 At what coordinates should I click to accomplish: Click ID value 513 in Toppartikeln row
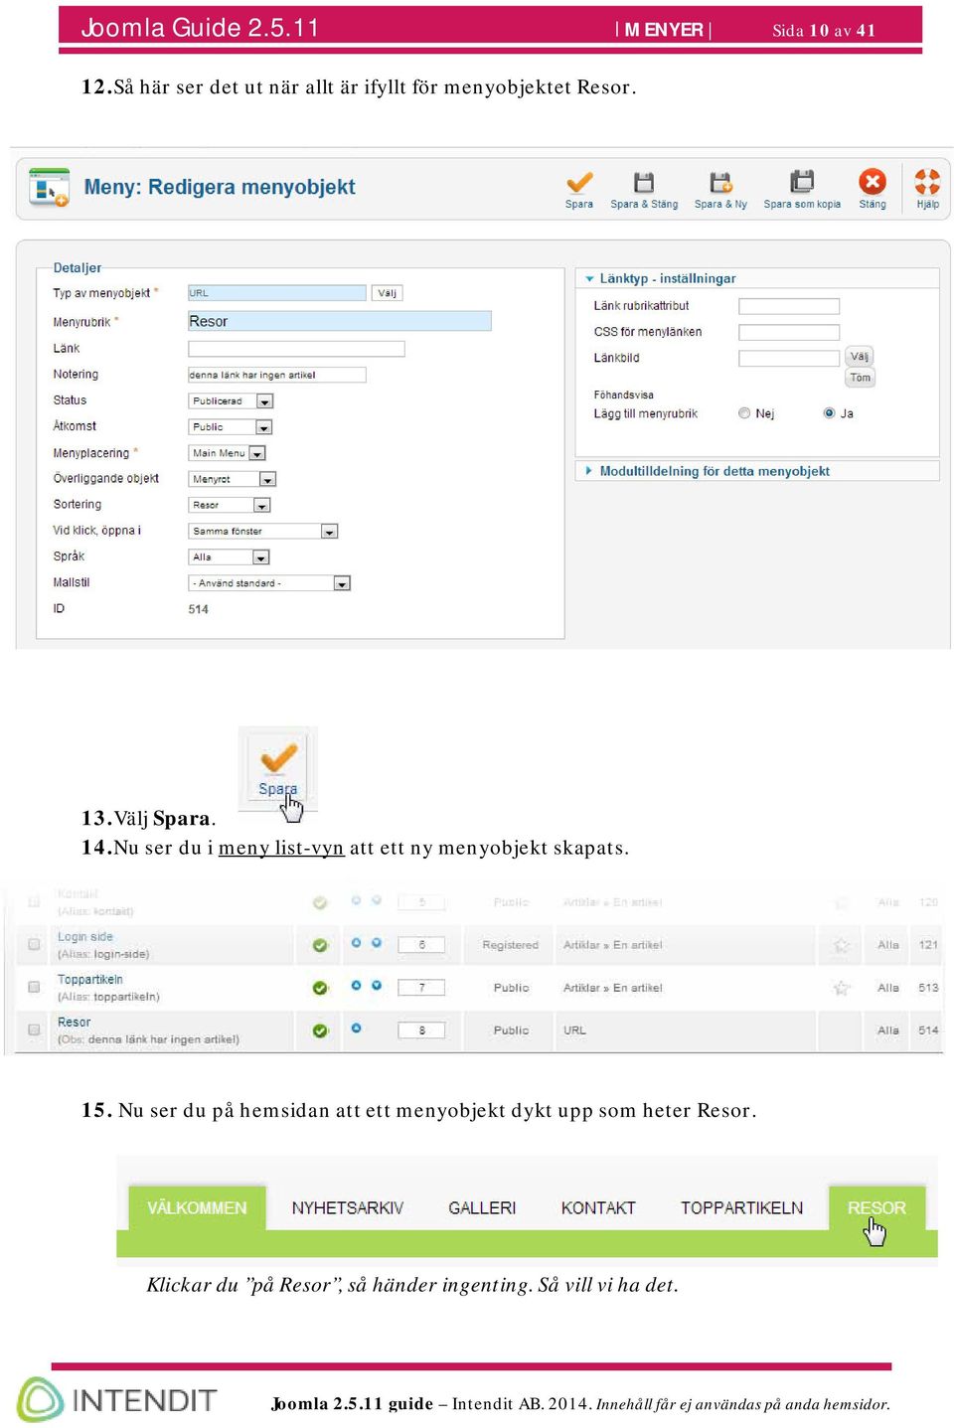coord(928,988)
